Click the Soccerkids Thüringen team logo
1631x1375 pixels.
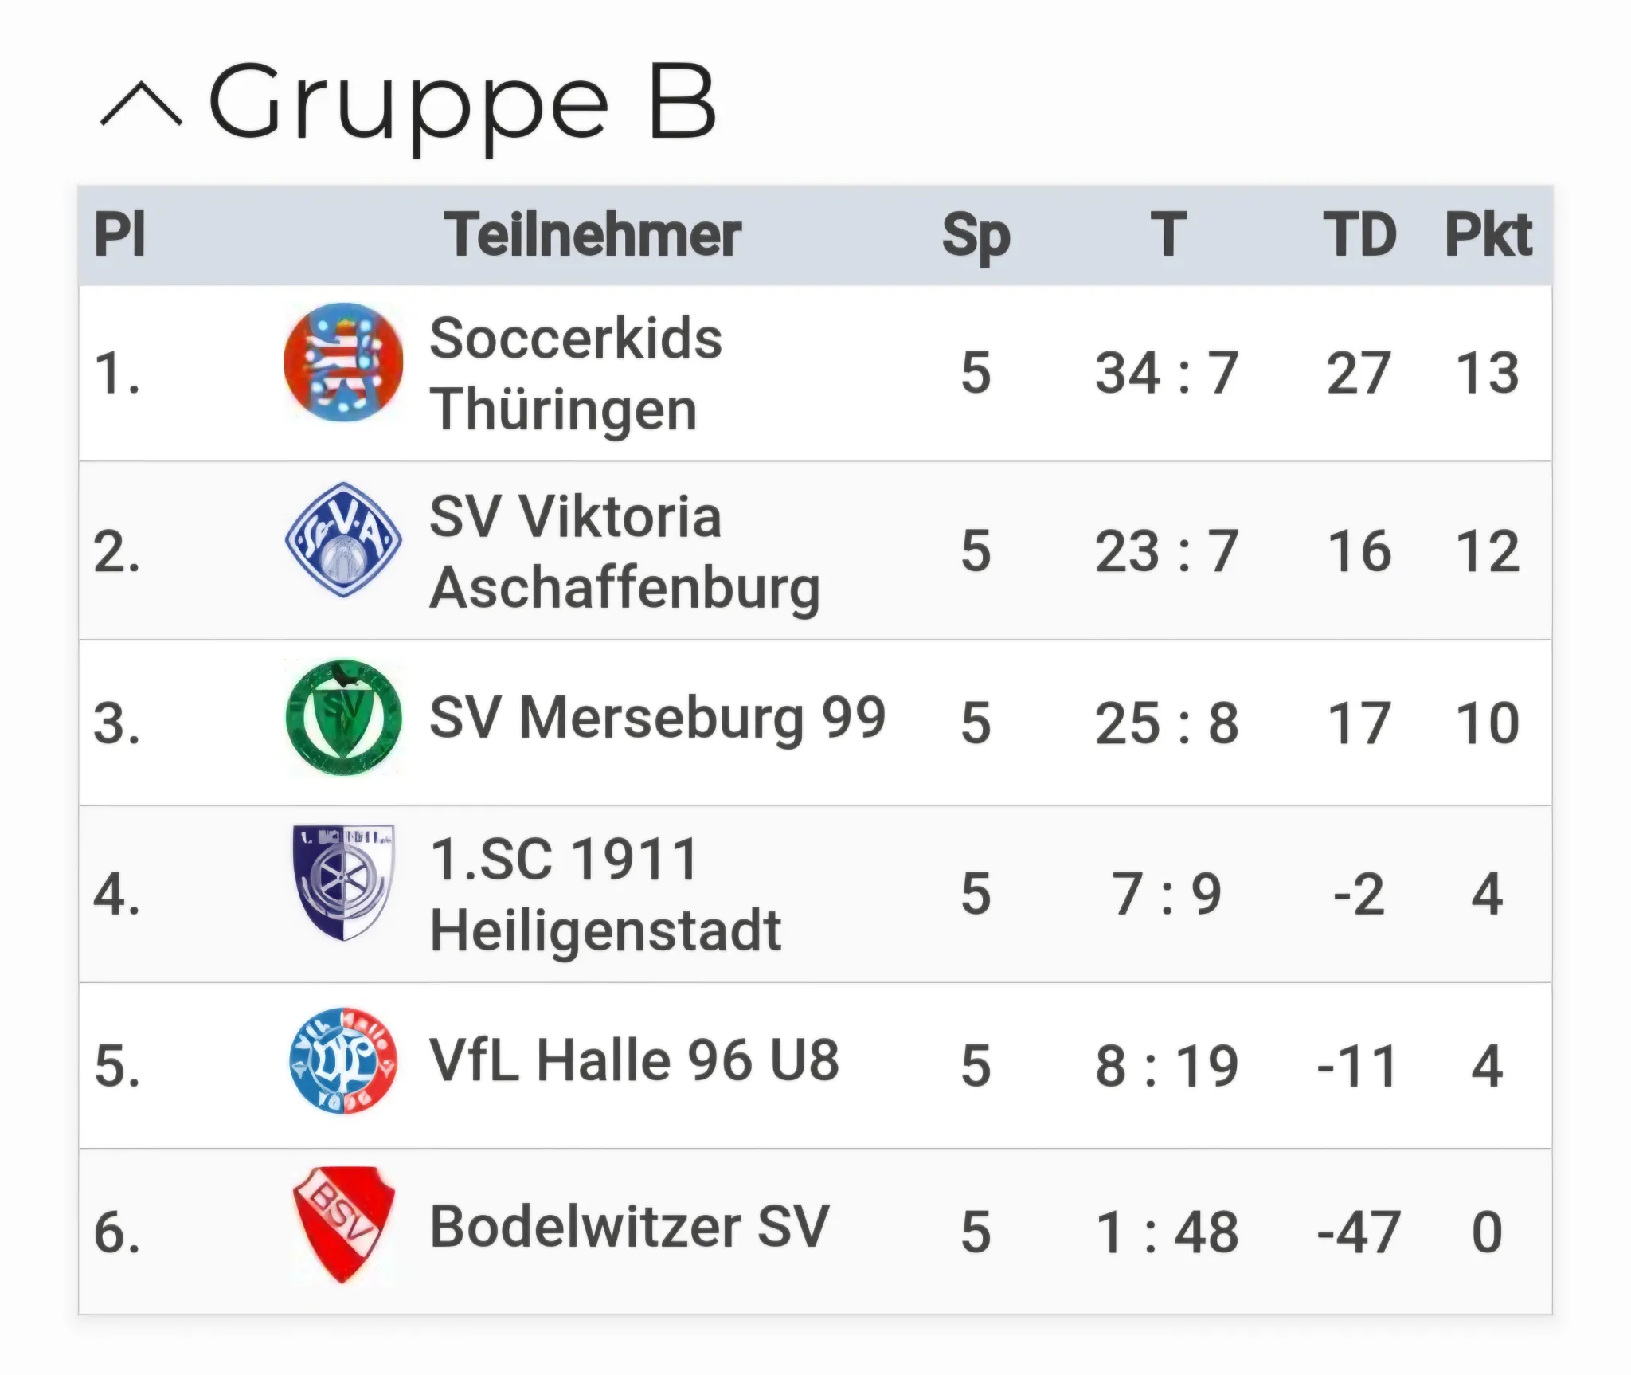pyautogui.click(x=343, y=362)
